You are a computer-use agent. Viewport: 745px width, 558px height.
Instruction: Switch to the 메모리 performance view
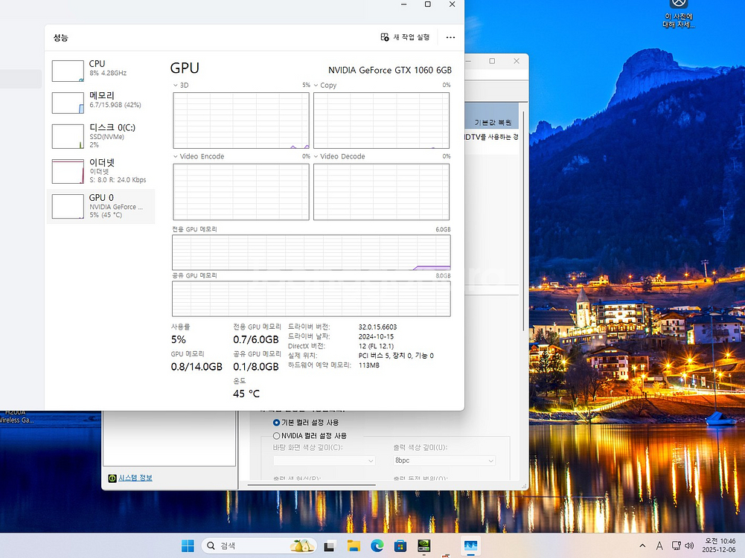click(100, 101)
